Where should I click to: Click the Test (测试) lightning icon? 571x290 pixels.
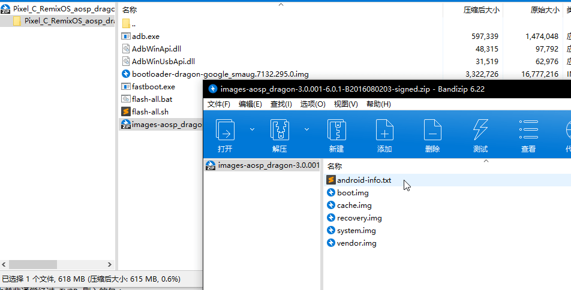(x=480, y=130)
